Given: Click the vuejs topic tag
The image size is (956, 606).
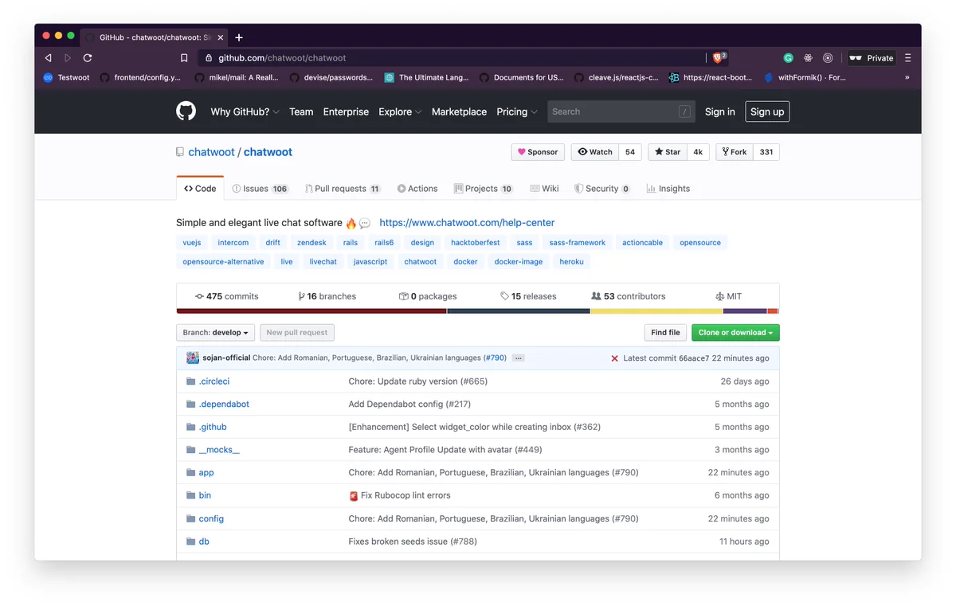Looking at the screenshot, I should pyautogui.click(x=192, y=243).
